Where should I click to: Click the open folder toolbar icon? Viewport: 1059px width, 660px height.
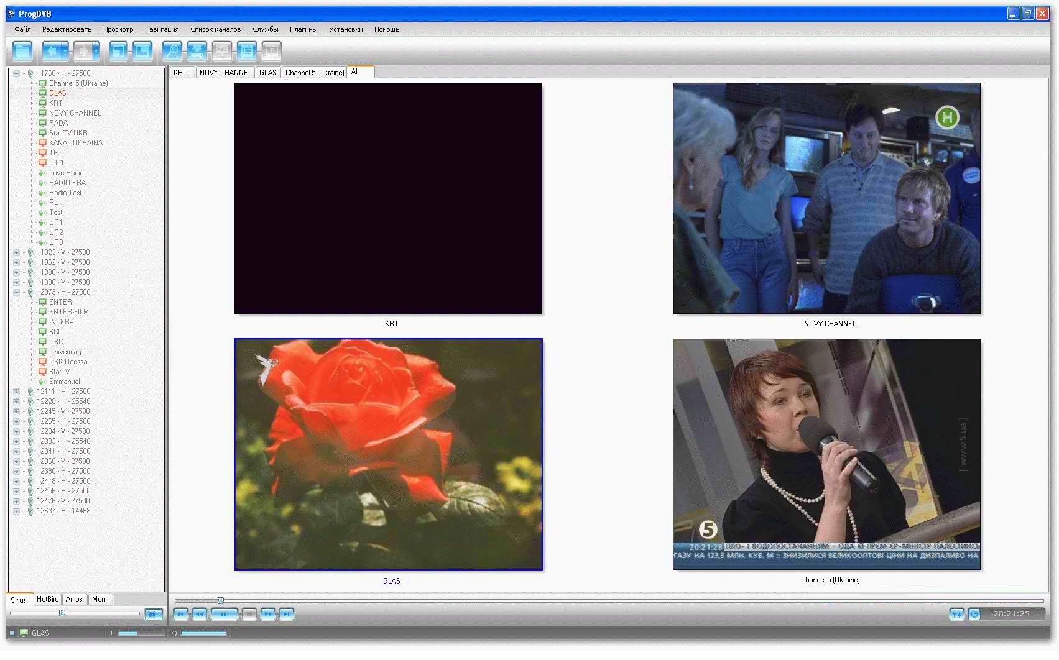point(22,51)
